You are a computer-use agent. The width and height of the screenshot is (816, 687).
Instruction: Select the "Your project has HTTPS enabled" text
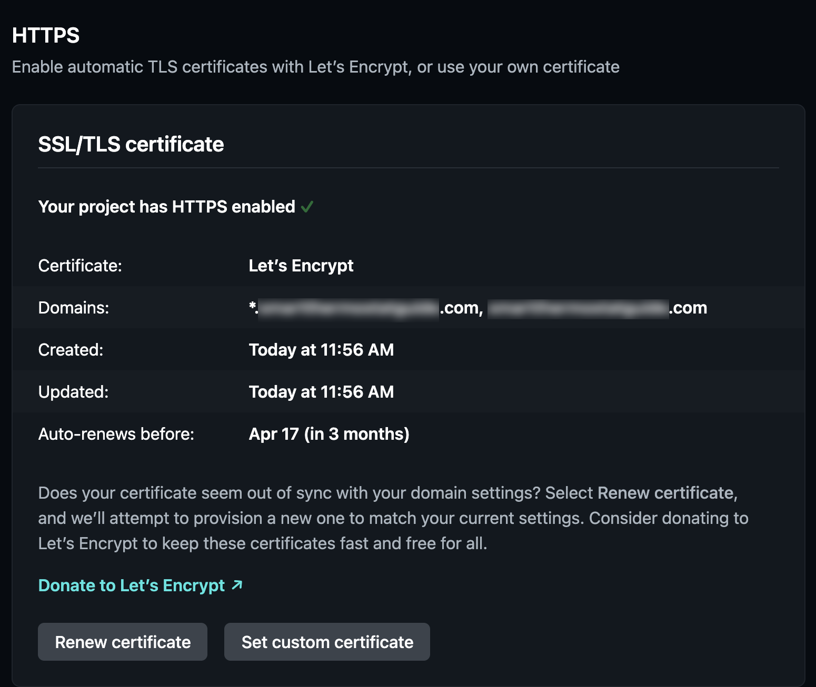[166, 207]
